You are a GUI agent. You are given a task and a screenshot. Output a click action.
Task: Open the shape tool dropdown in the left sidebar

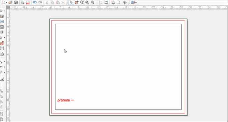coord(4,11)
